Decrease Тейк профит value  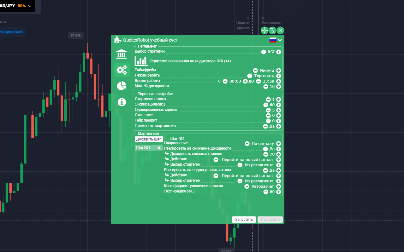coord(268,121)
